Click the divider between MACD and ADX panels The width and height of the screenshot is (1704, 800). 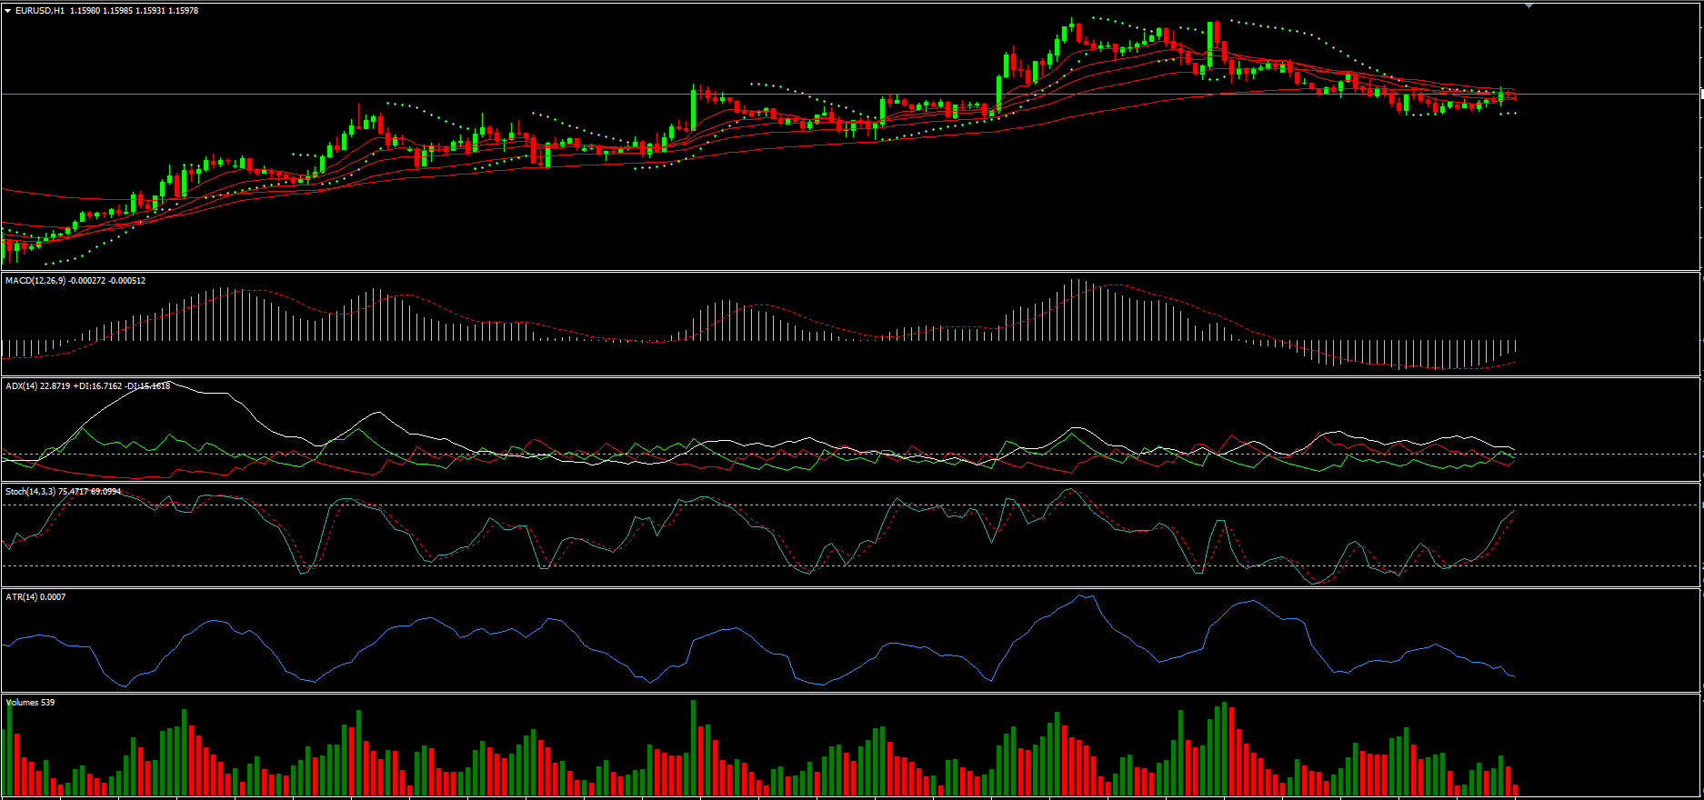(818, 376)
